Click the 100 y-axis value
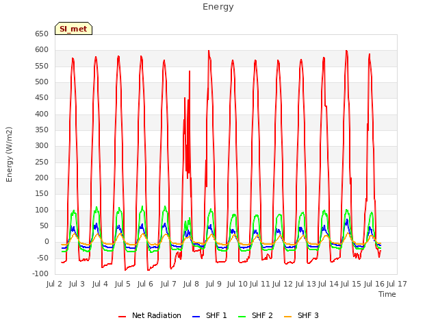Screen dimensions: 438x329 pos(42,210)
